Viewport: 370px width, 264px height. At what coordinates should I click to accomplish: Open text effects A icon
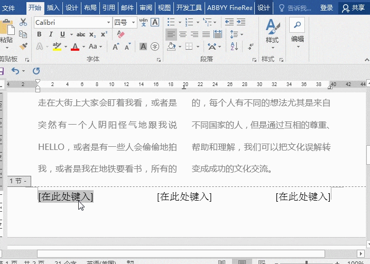40,46
